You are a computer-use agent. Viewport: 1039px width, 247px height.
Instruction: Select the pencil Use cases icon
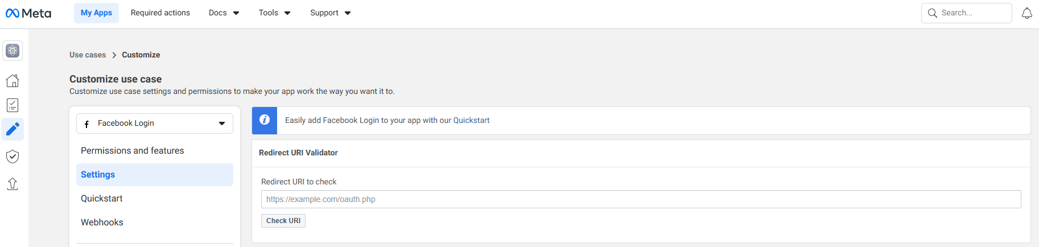(13, 129)
